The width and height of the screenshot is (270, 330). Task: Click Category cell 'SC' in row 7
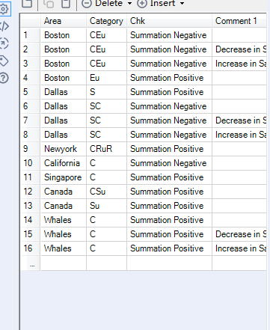(106, 120)
